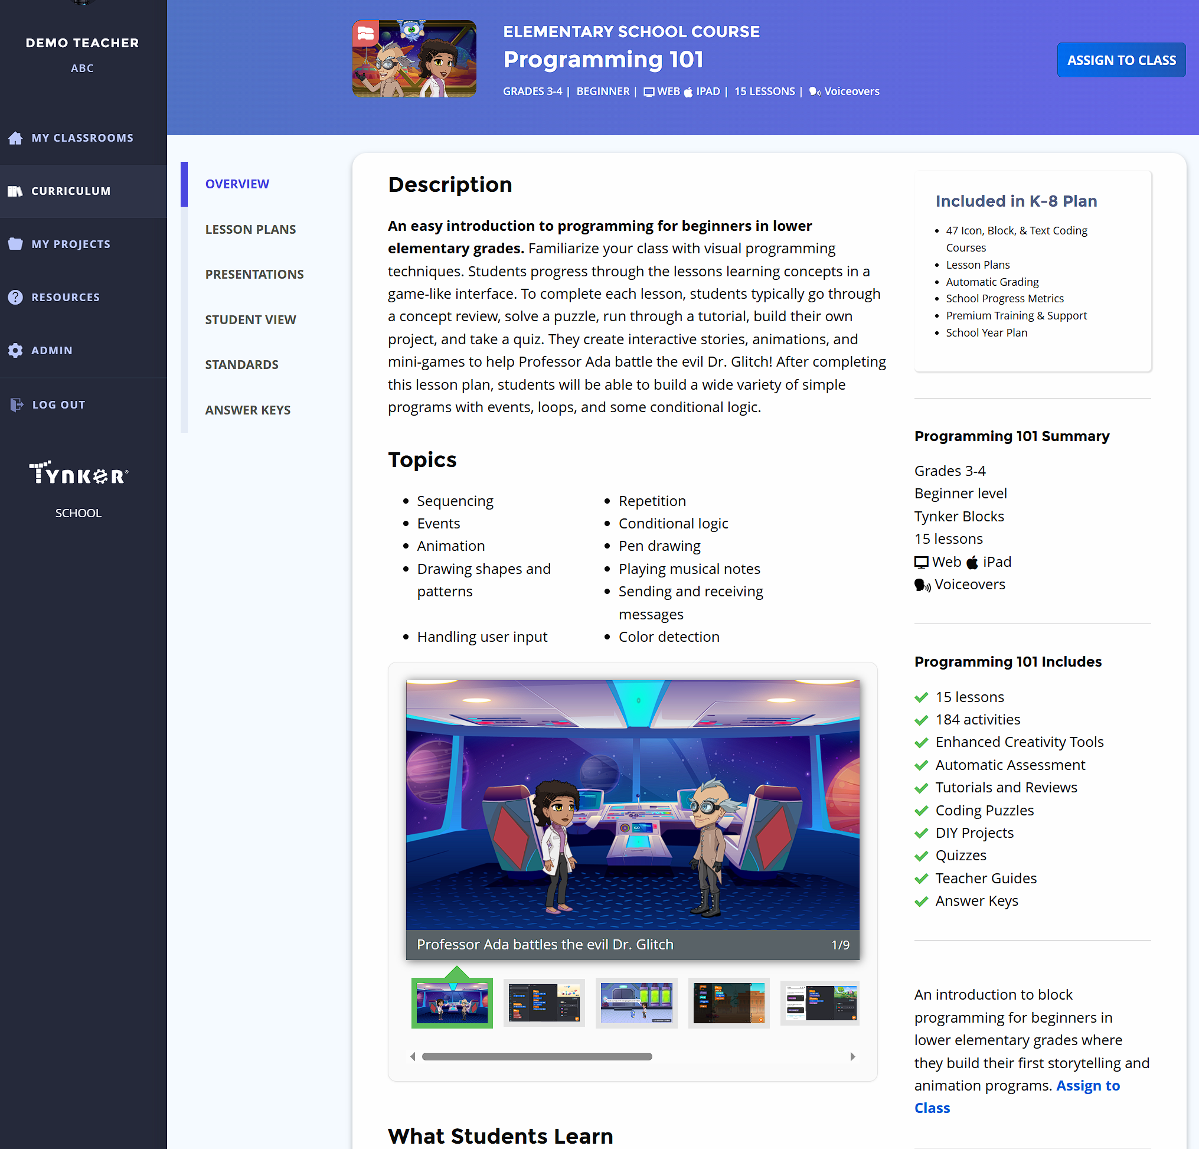The height and width of the screenshot is (1149, 1199).
Task: Open the Standards tab
Action: (x=241, y=365)
